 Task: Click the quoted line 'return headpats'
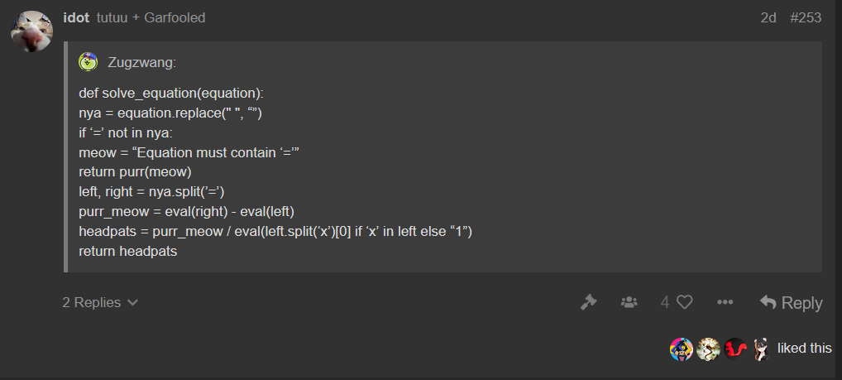[x=128, y=251]
